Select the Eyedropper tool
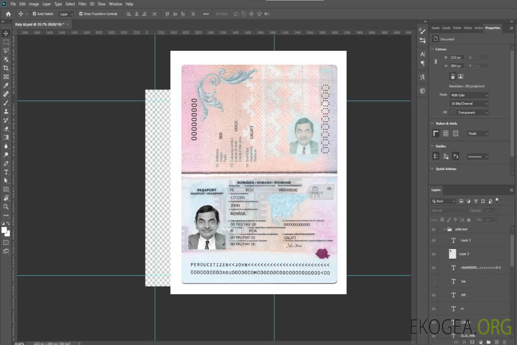This screenshot has height=345, width=517. click(x=6, y=85)
